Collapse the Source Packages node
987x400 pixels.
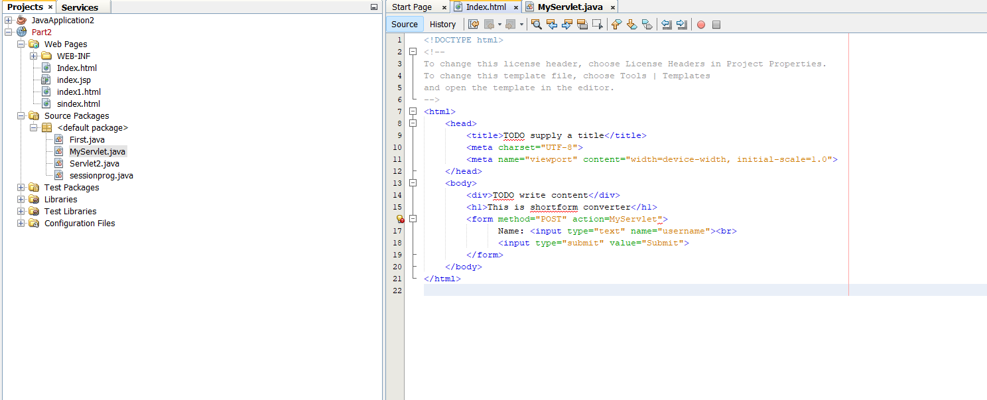[21, 115]
